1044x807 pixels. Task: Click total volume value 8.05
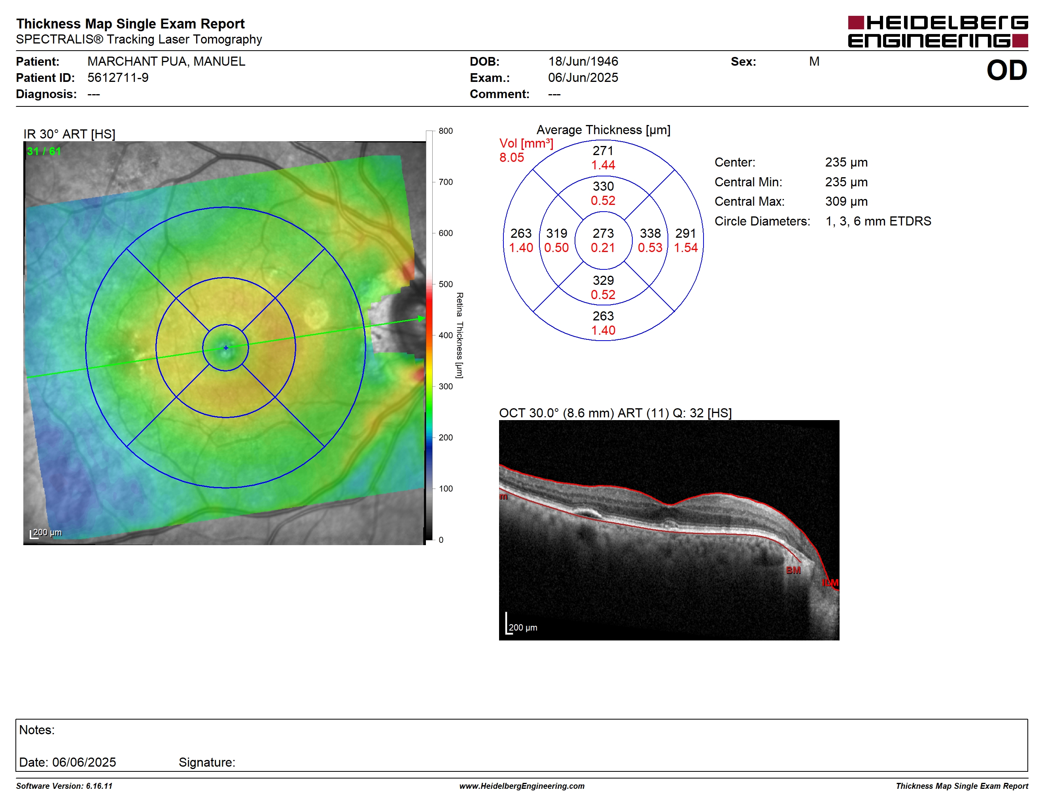tap(511, 157)
